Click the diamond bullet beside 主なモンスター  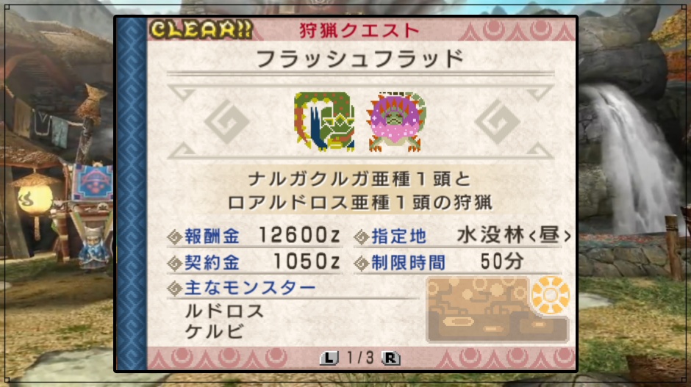pos(175,289)
